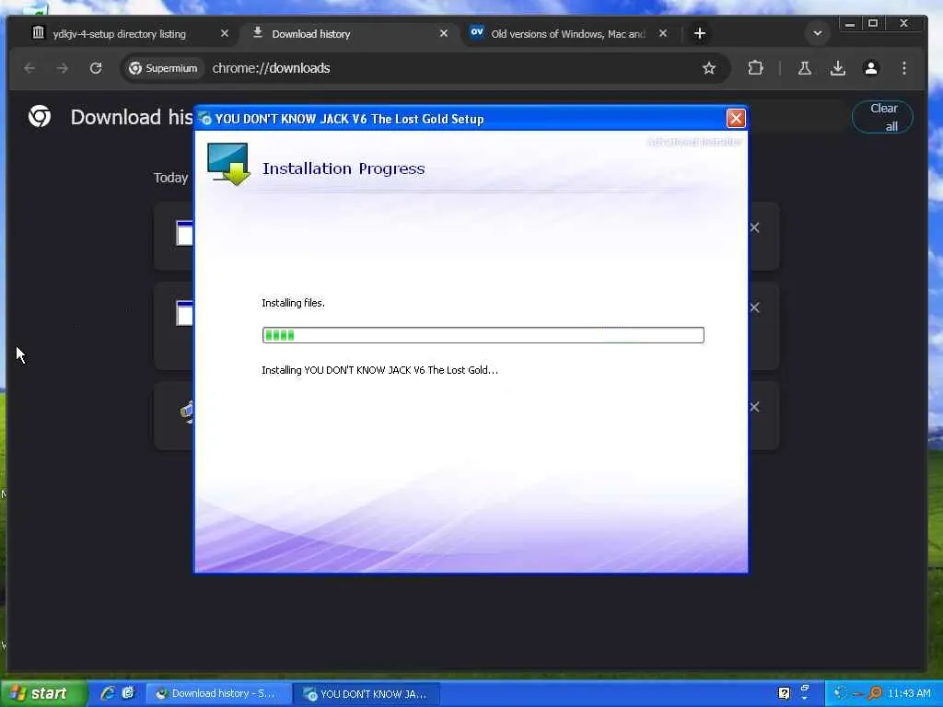Click the help question mark tray icon

[784, 694]
